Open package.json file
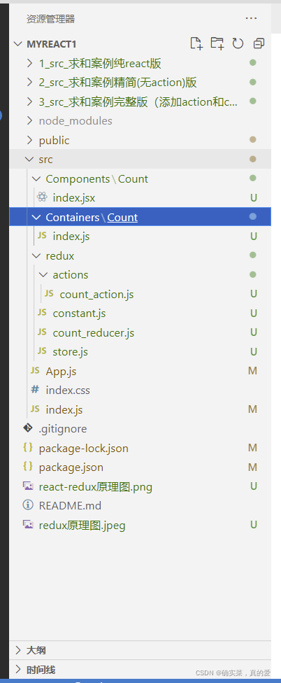 [140, 467]
